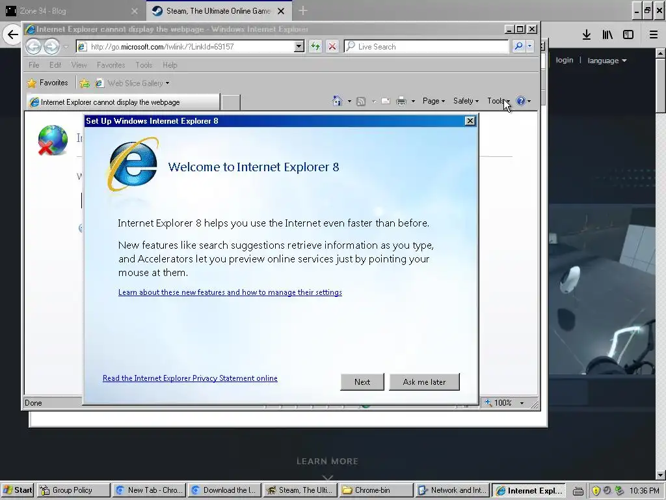Viewport: 666px width, 500px height.
Task: Click the Firefox page vertical scrollbar
Action: click(661, 85)
